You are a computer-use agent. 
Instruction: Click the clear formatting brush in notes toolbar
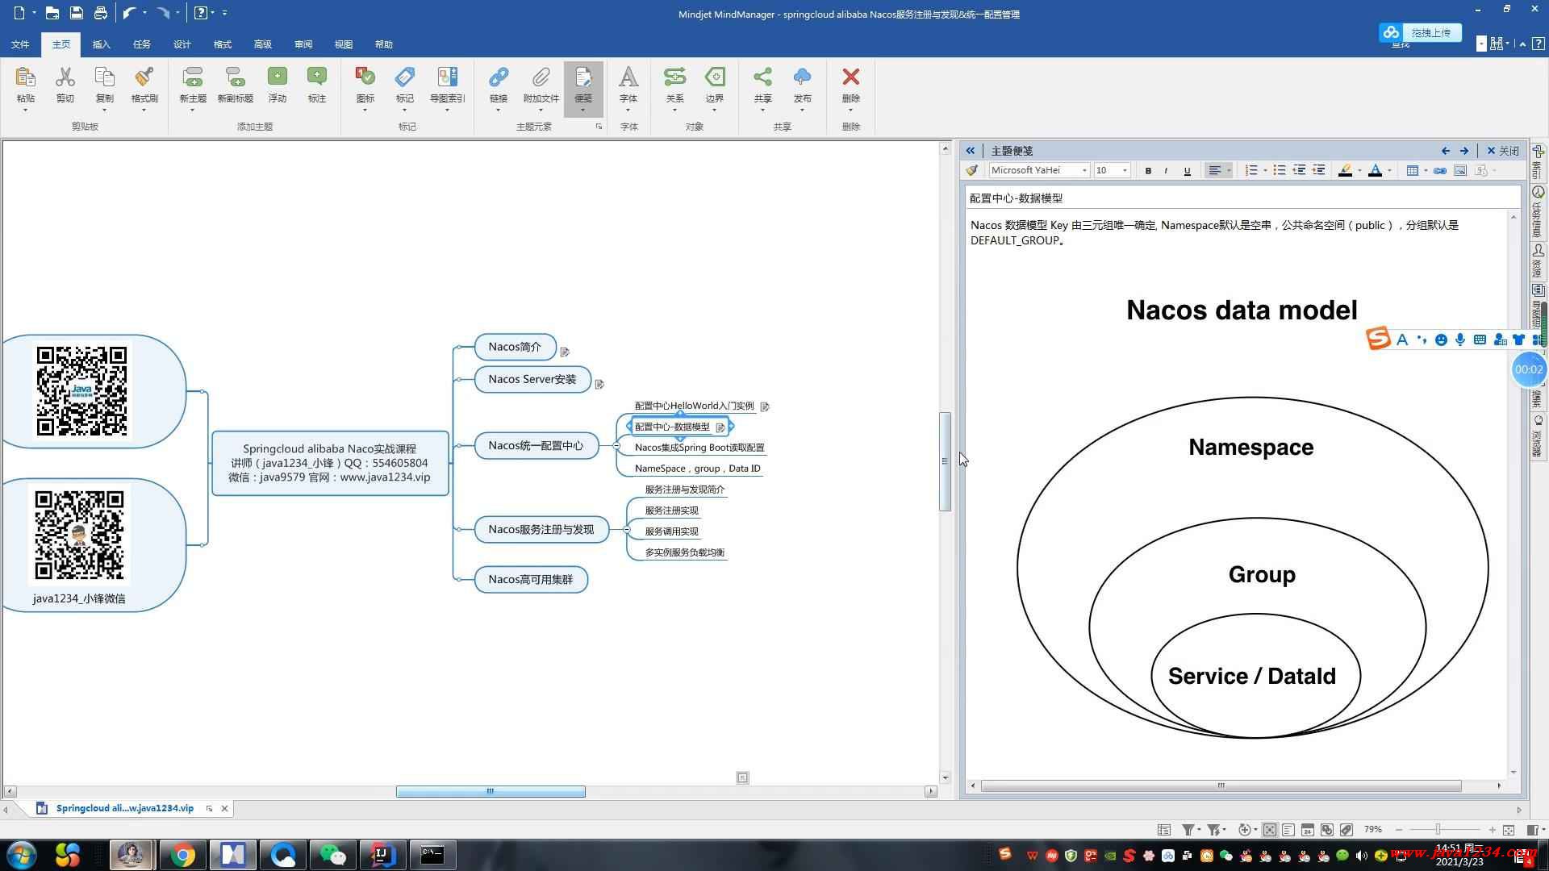click(972, 170)
